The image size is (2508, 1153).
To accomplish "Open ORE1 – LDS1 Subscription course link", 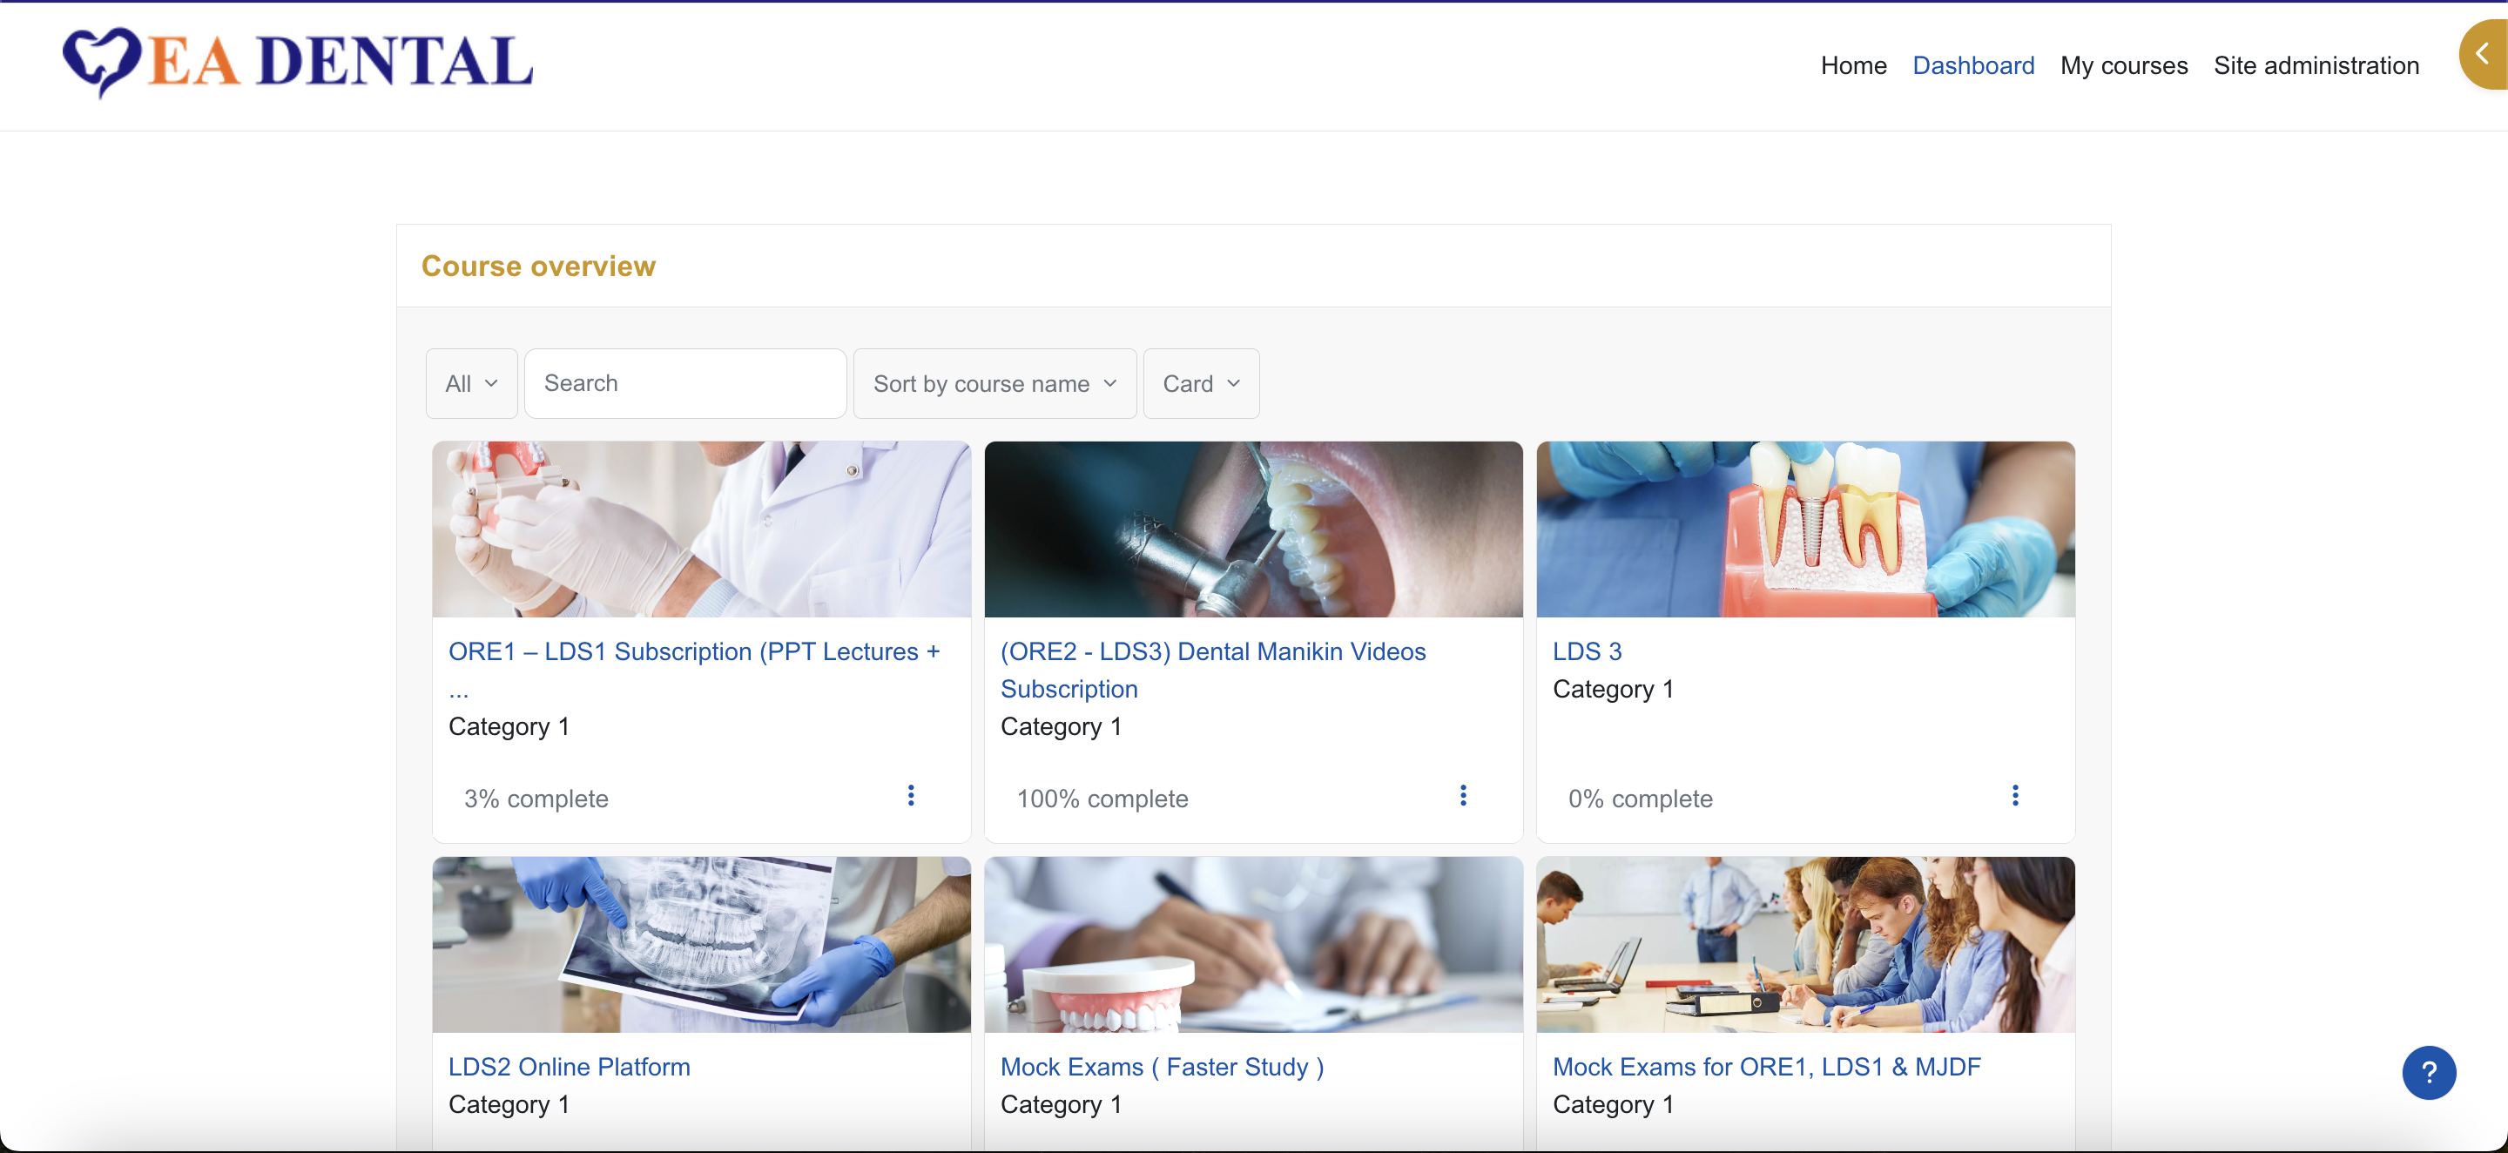I will pyautogui.click(x=693, y=651).
